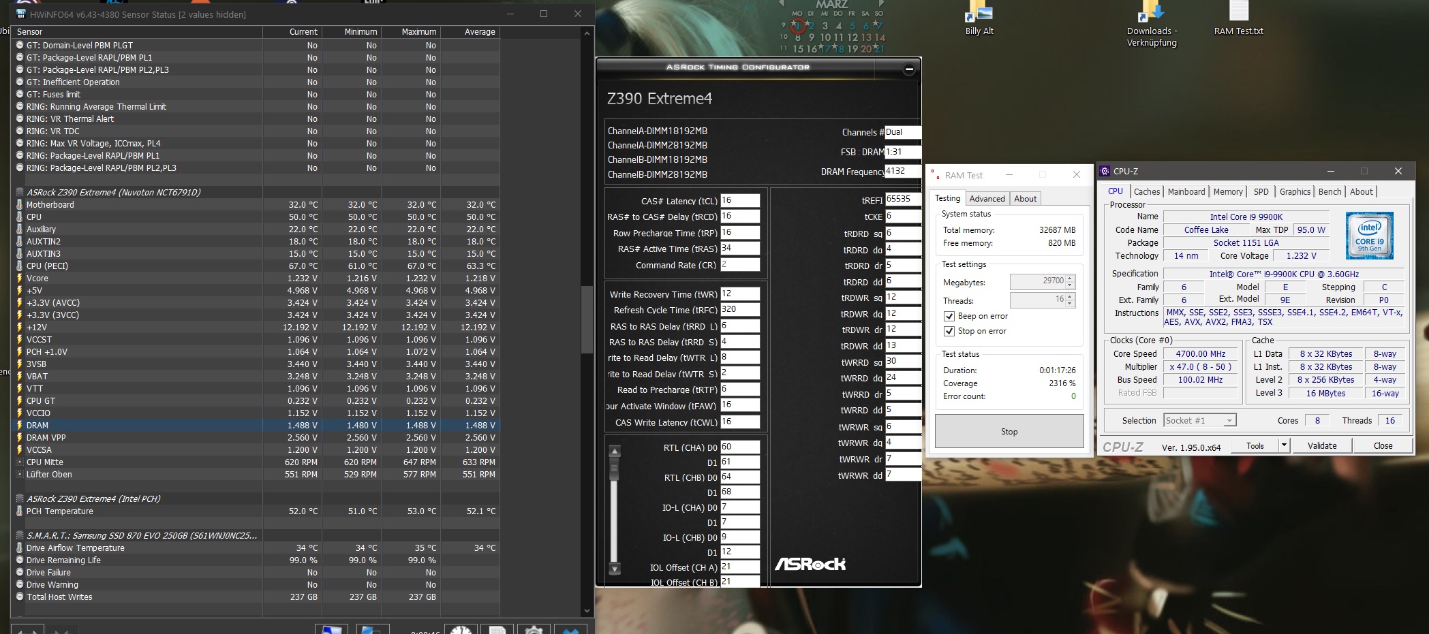Click the lightning icon beside DRAM VPP
1429x634 pixels.
[x=20, y=438]
